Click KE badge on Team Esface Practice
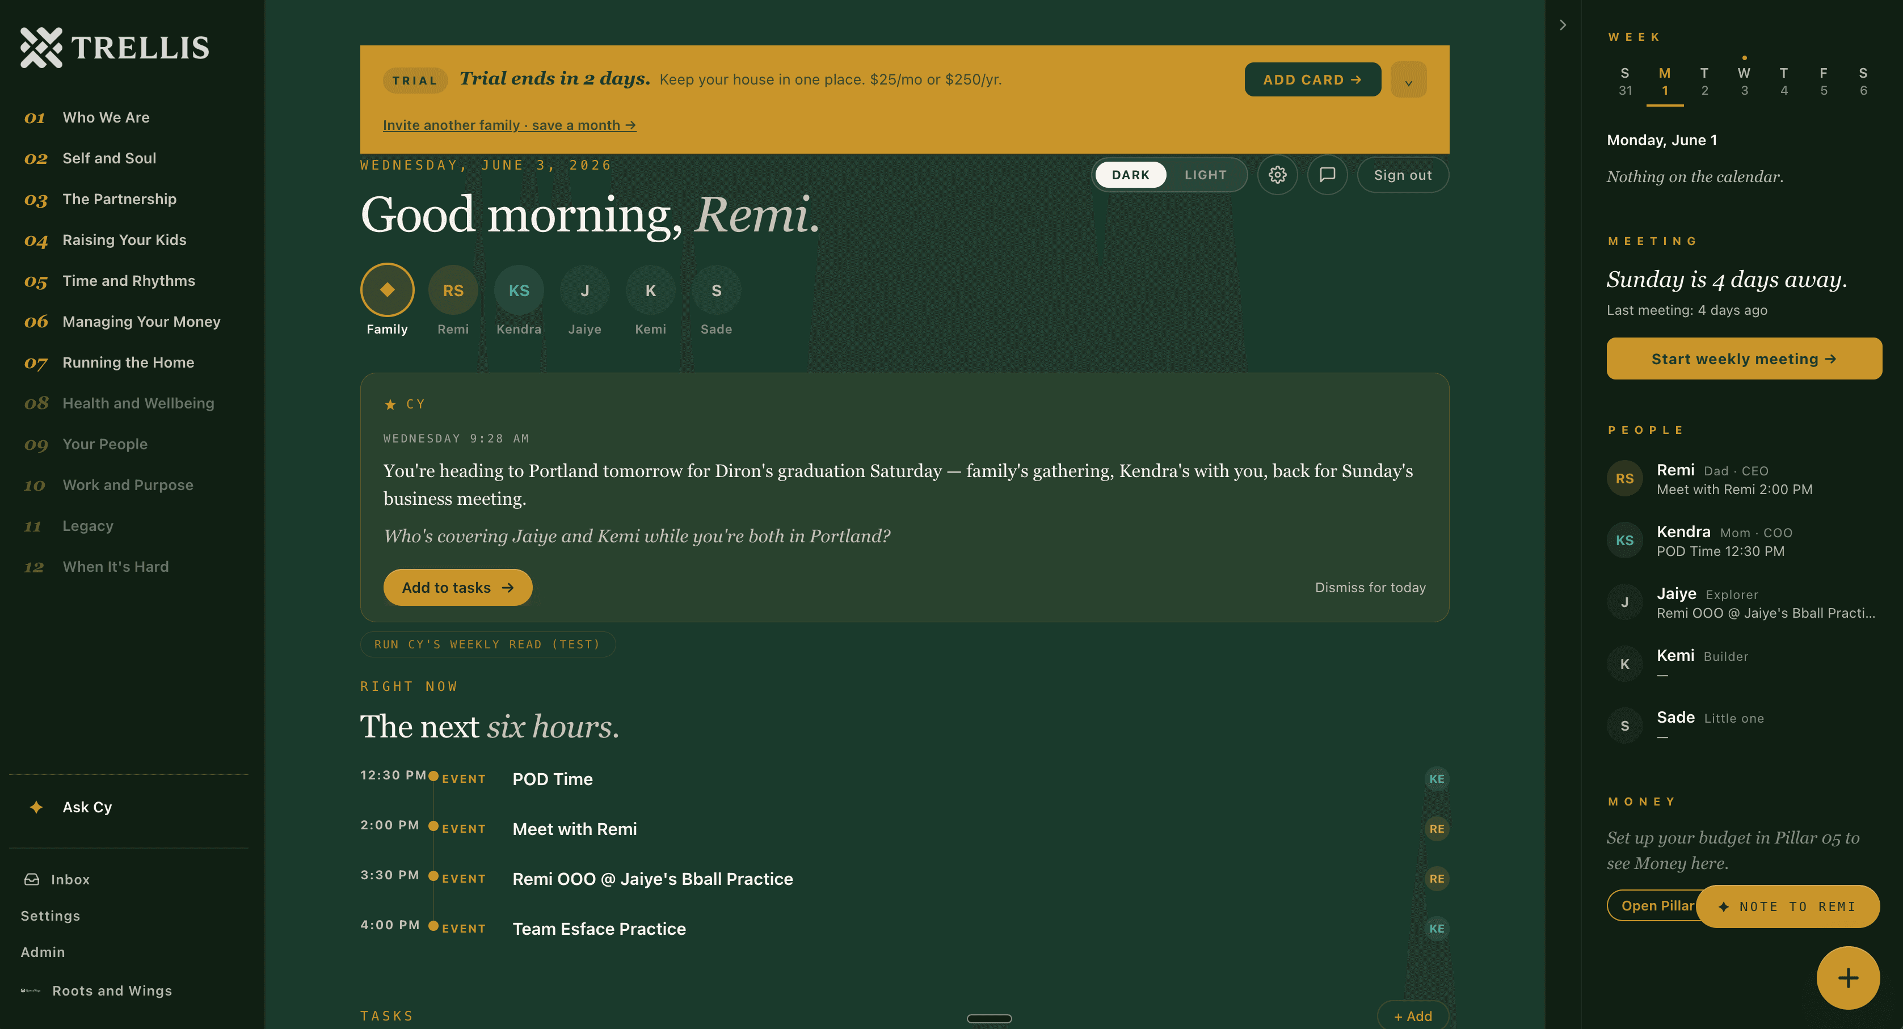Screen dimensions: 1903x1029 pos(1436,929)
